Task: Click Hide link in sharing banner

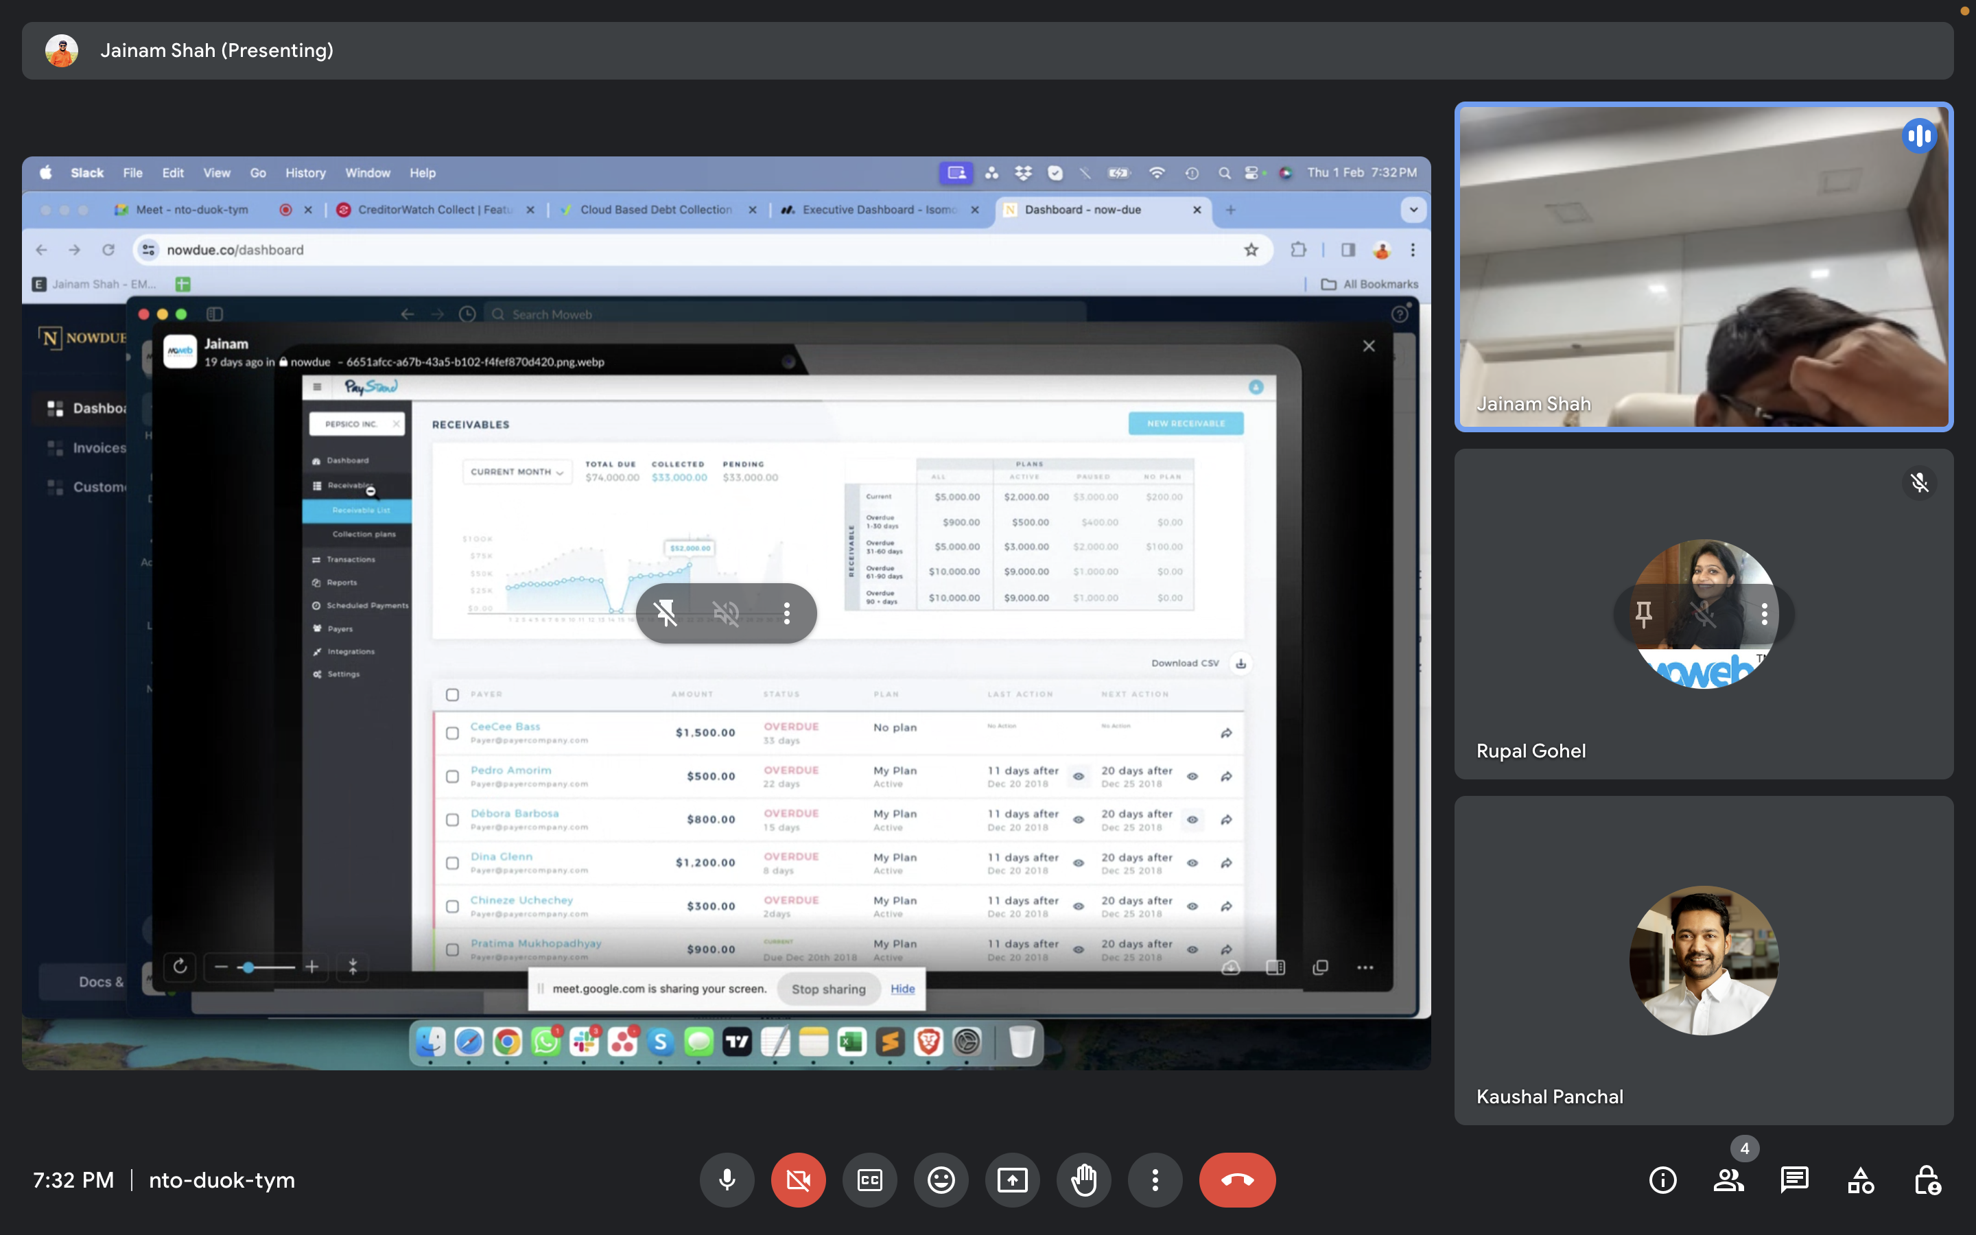Action: pos(902,988)
